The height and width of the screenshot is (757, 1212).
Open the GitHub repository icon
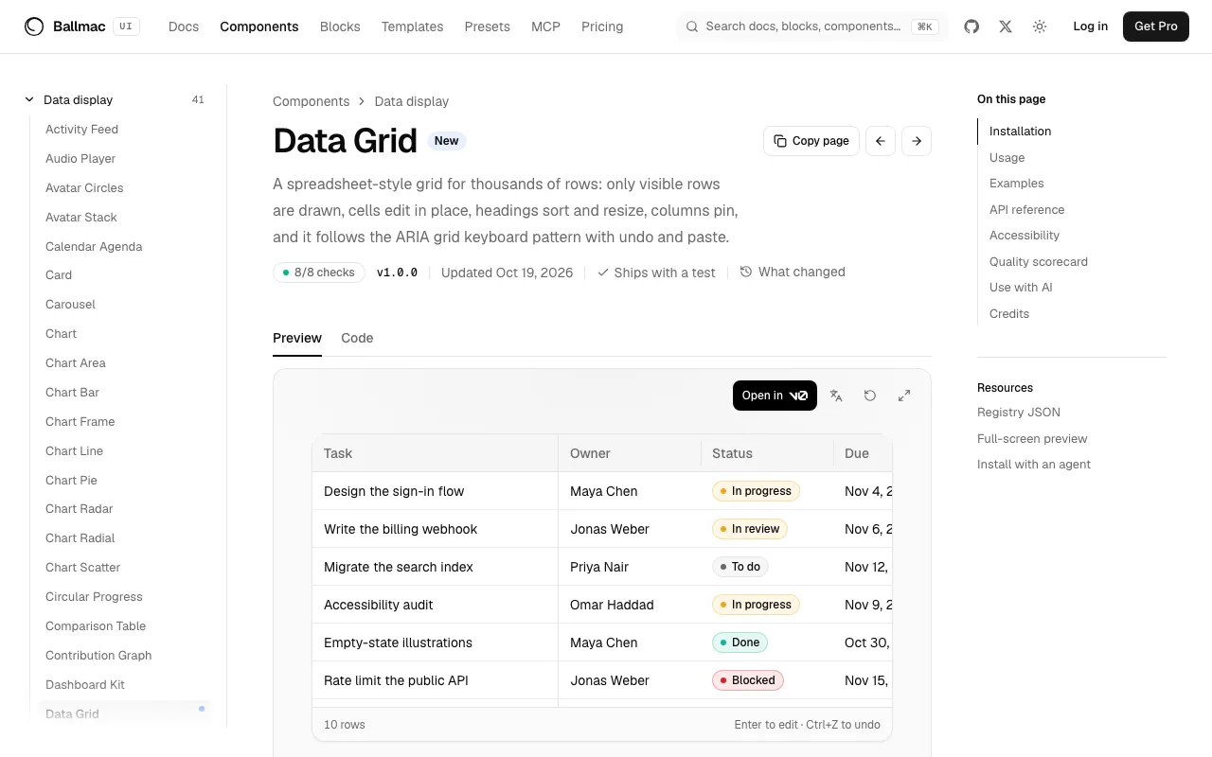click(971, 26)
